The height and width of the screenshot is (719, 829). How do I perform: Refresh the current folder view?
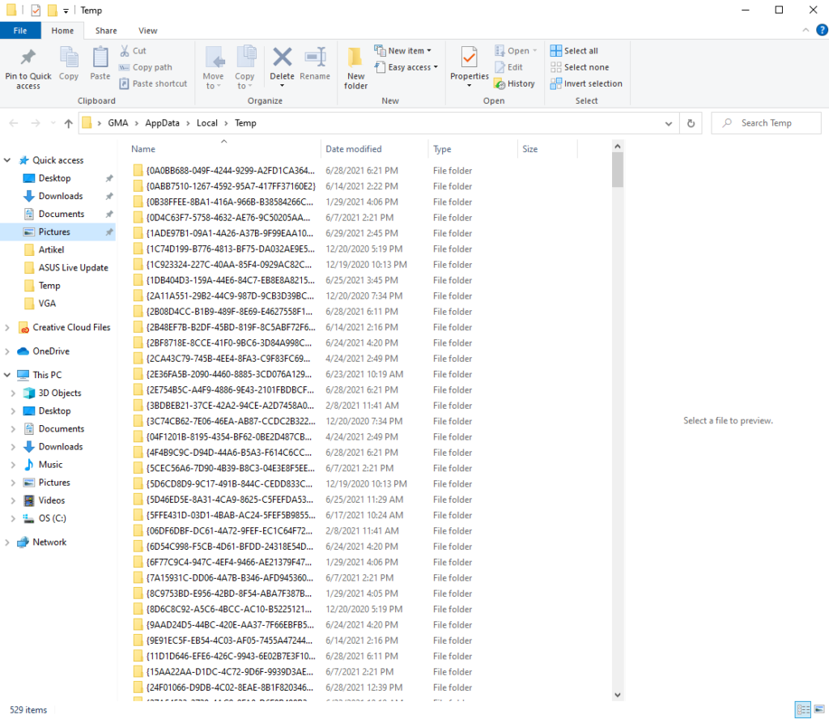(691, 123)
